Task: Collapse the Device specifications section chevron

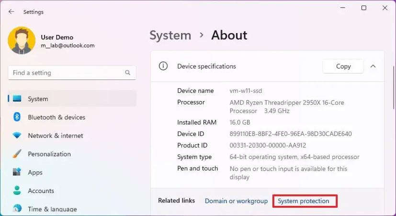Action: click(373, 66)
